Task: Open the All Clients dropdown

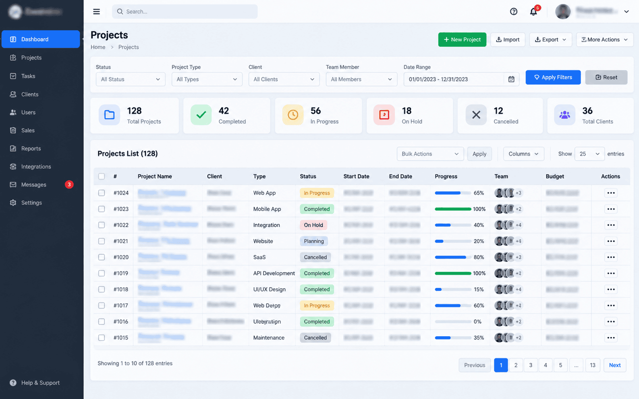Action: point(284,79)
